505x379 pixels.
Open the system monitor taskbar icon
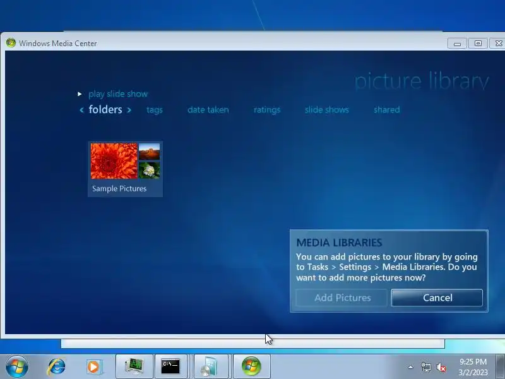[x=134, y=366]
